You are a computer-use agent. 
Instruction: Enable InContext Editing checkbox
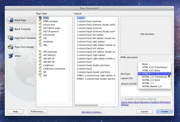click(x=123, y=99)
